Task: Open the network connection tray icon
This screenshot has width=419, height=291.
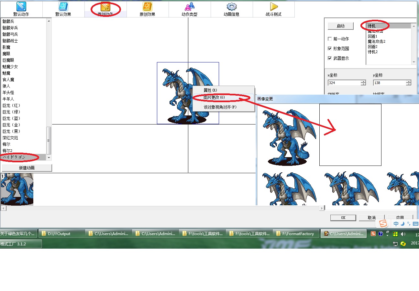Action: pyautogui.click(x=395, y=243)
